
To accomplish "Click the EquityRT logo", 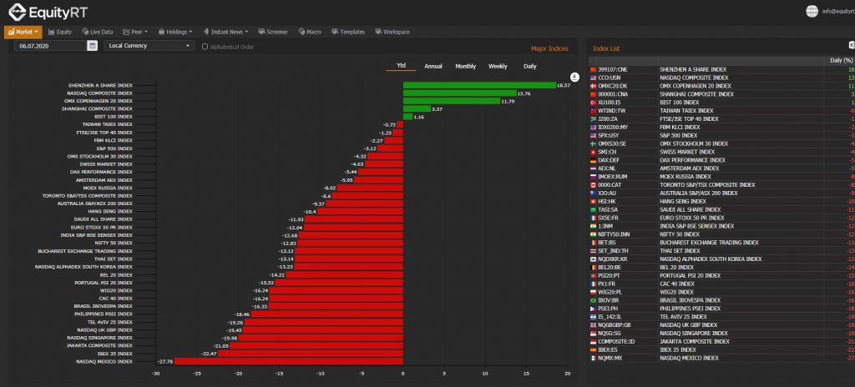I will click(47, 12).
